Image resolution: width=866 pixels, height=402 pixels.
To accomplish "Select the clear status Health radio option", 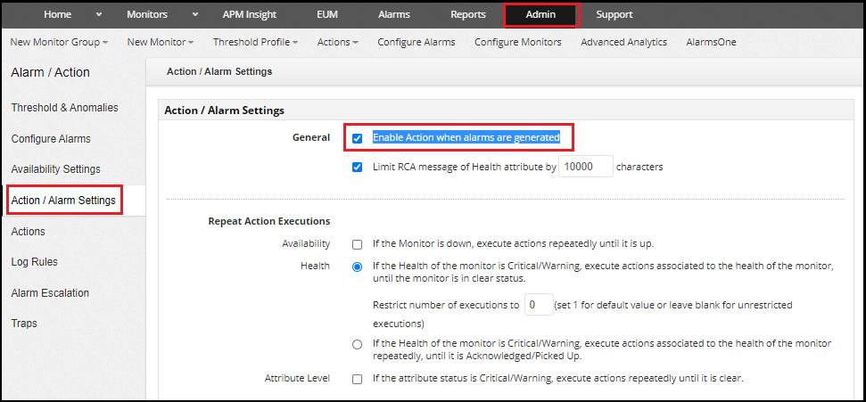I will 357,267.
